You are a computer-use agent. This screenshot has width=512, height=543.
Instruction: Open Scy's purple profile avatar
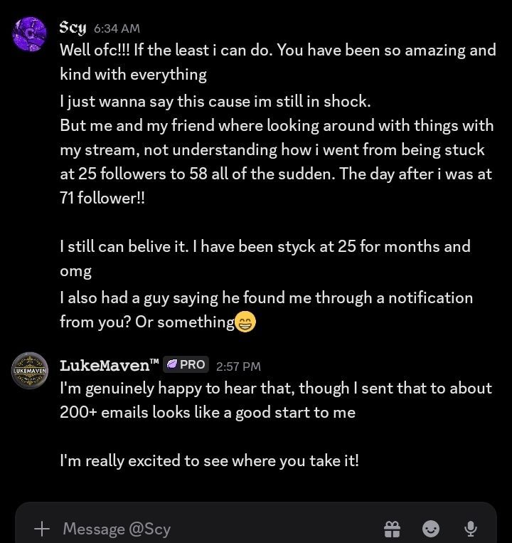(x=29, y=34)
